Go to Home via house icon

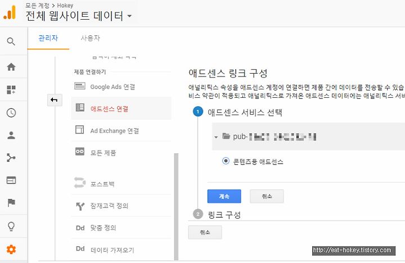11,67
